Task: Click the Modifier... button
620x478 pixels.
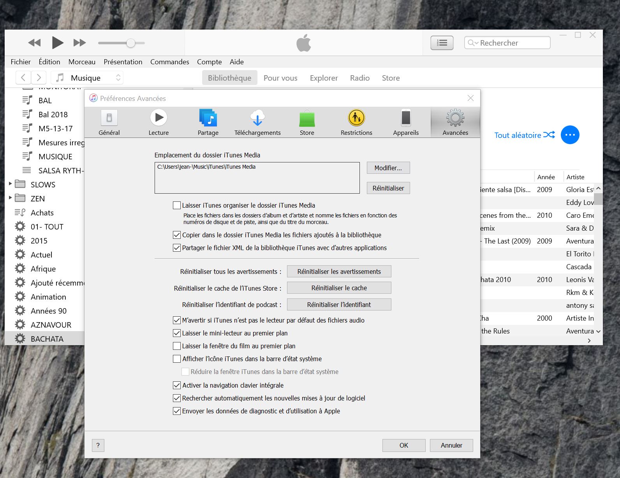Action: point(388,168)
